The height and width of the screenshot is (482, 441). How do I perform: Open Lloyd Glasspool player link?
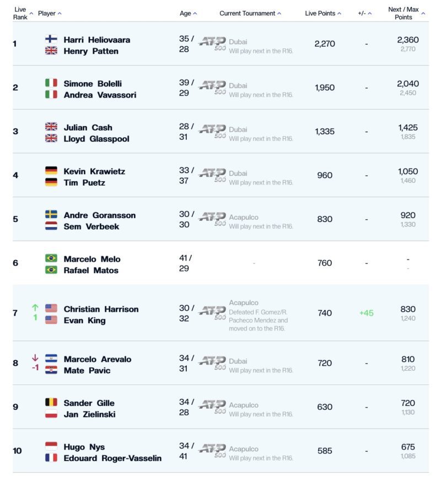[96, 139]
